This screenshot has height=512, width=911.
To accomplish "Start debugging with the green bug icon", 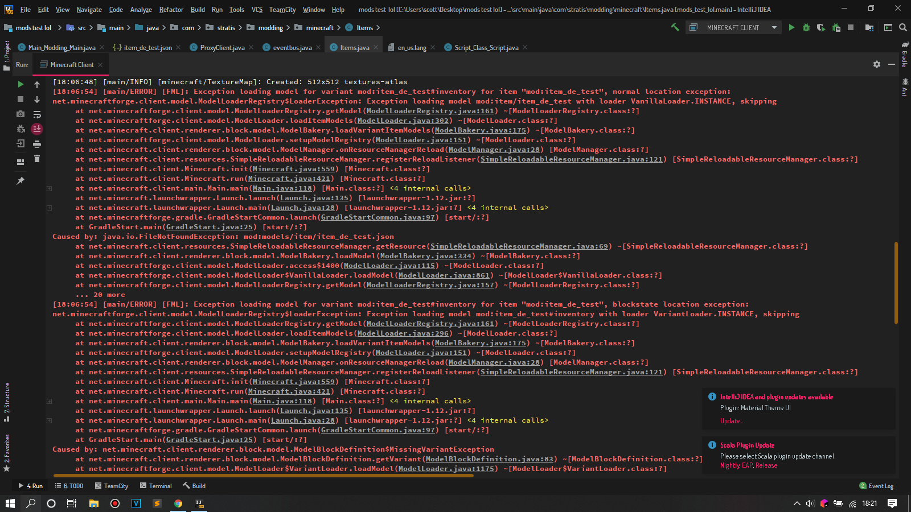I will 806,27.
